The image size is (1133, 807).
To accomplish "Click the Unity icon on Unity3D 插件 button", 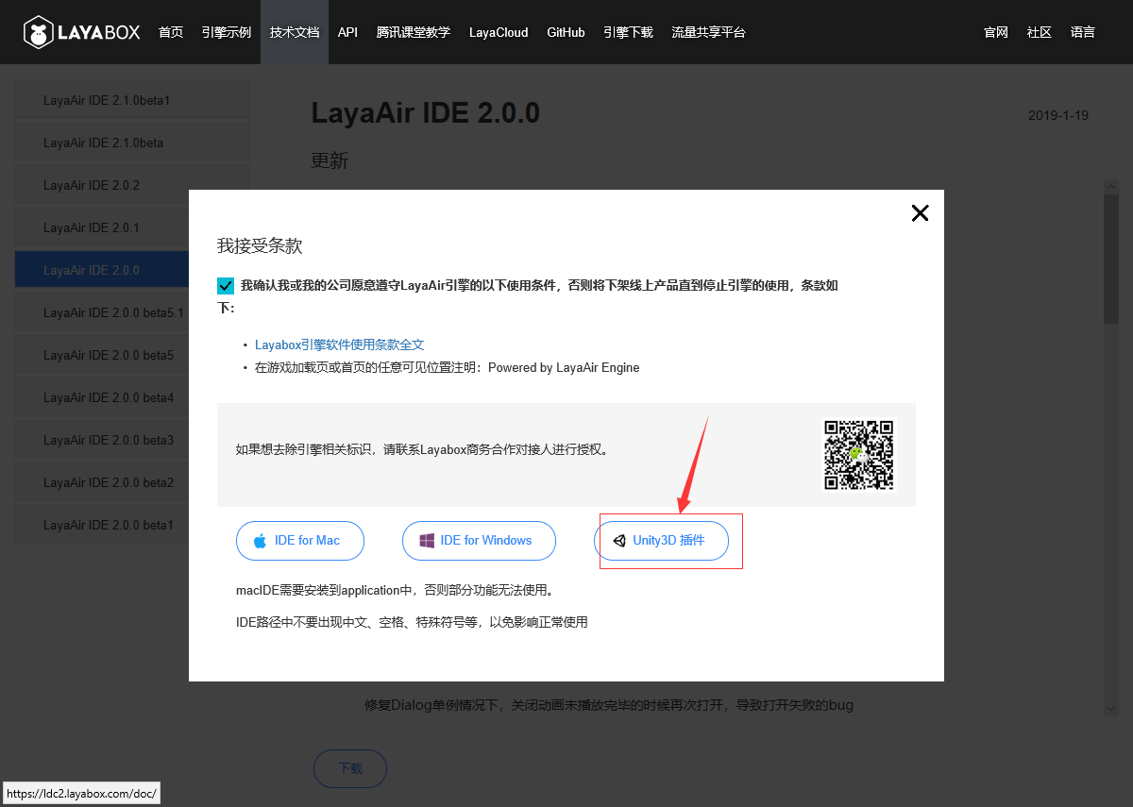I will click(620, 540).
